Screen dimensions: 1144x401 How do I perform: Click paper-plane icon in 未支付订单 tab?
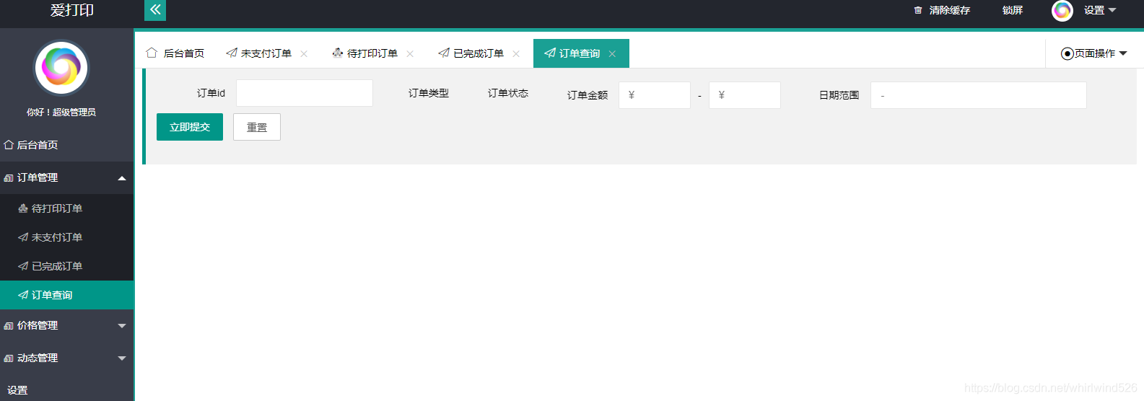coord(232,53)
